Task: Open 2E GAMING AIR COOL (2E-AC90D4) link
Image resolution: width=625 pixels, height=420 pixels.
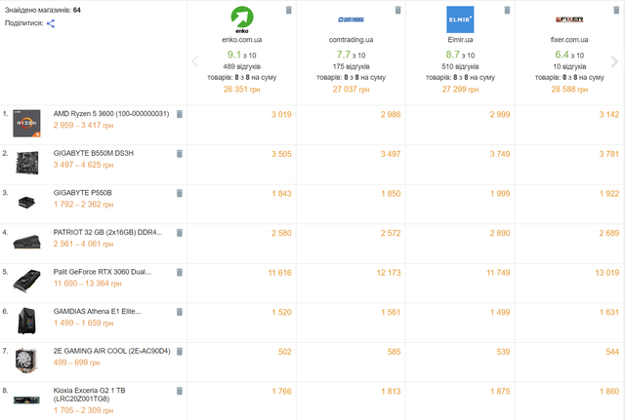Action: pyautogui.click(x=111, y=351)
